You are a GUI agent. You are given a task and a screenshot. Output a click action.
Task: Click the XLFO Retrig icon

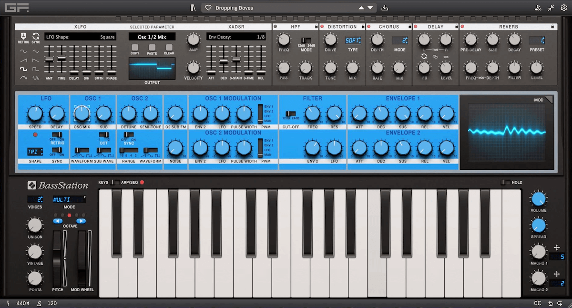tap(23, 37)
